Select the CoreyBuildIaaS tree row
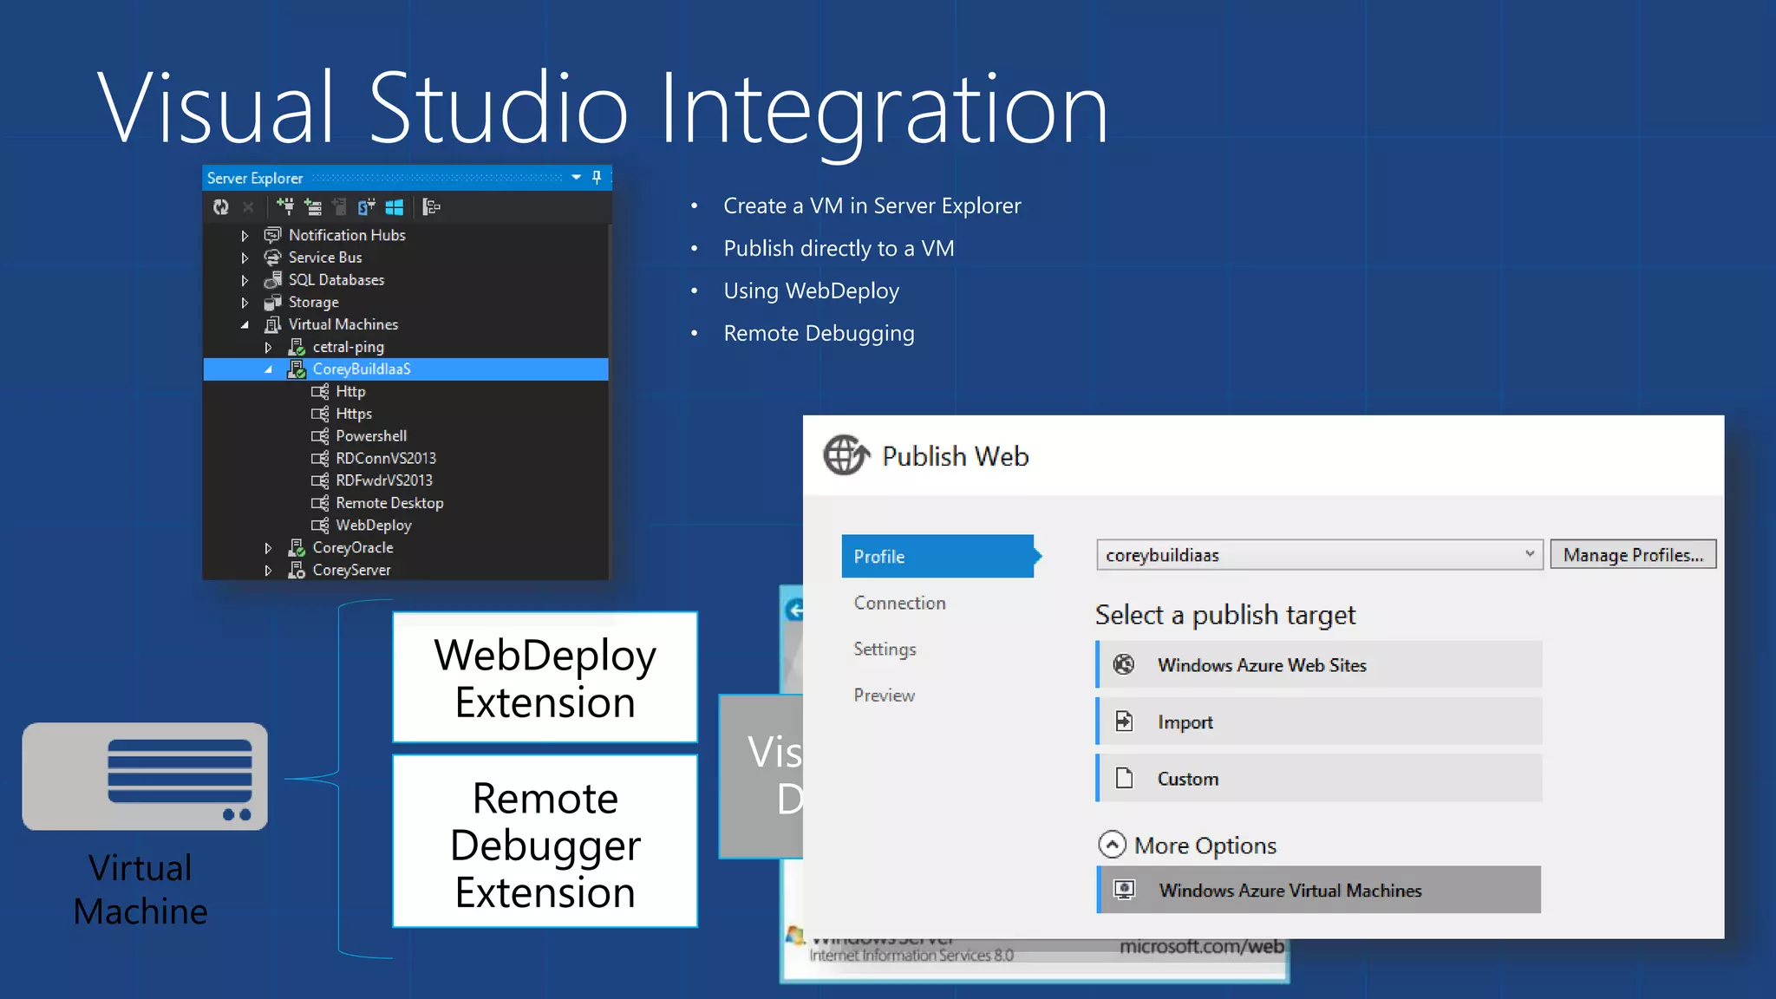 pyautogui.click(x=406, y=369)
